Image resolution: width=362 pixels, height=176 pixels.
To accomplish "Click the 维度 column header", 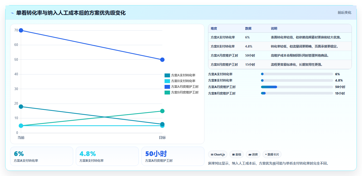I will coord(214,29).
